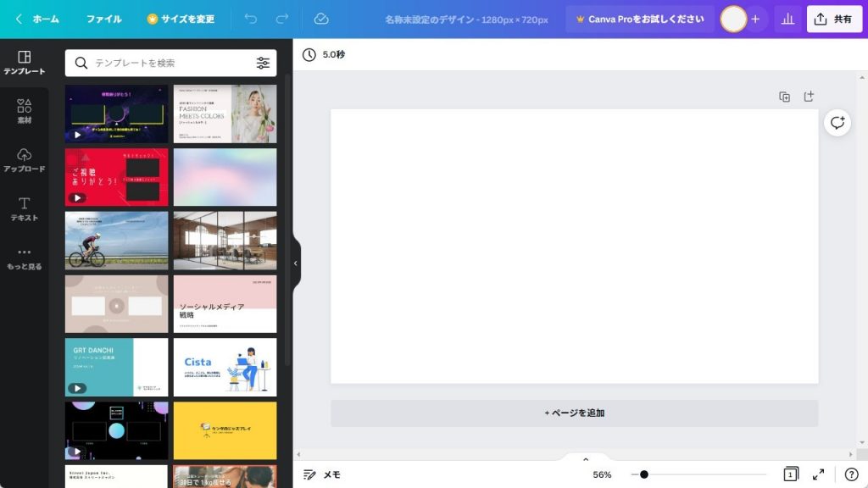Open the analytics bar chart icon
The image size is (868, 488).
pos(787,19)
